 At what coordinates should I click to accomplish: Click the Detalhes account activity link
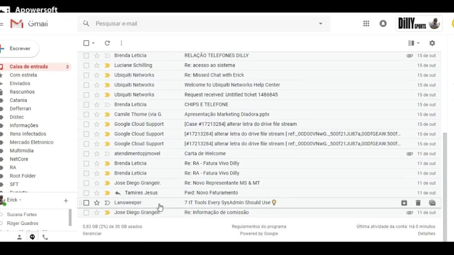[427, 234]
